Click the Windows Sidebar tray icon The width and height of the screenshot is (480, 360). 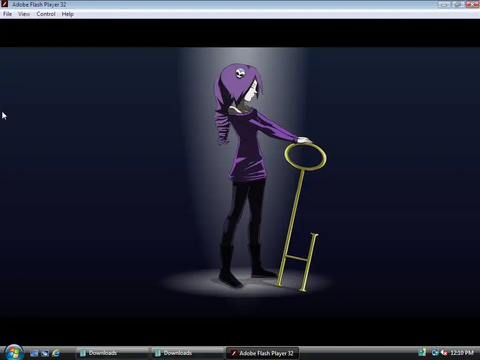422,352
